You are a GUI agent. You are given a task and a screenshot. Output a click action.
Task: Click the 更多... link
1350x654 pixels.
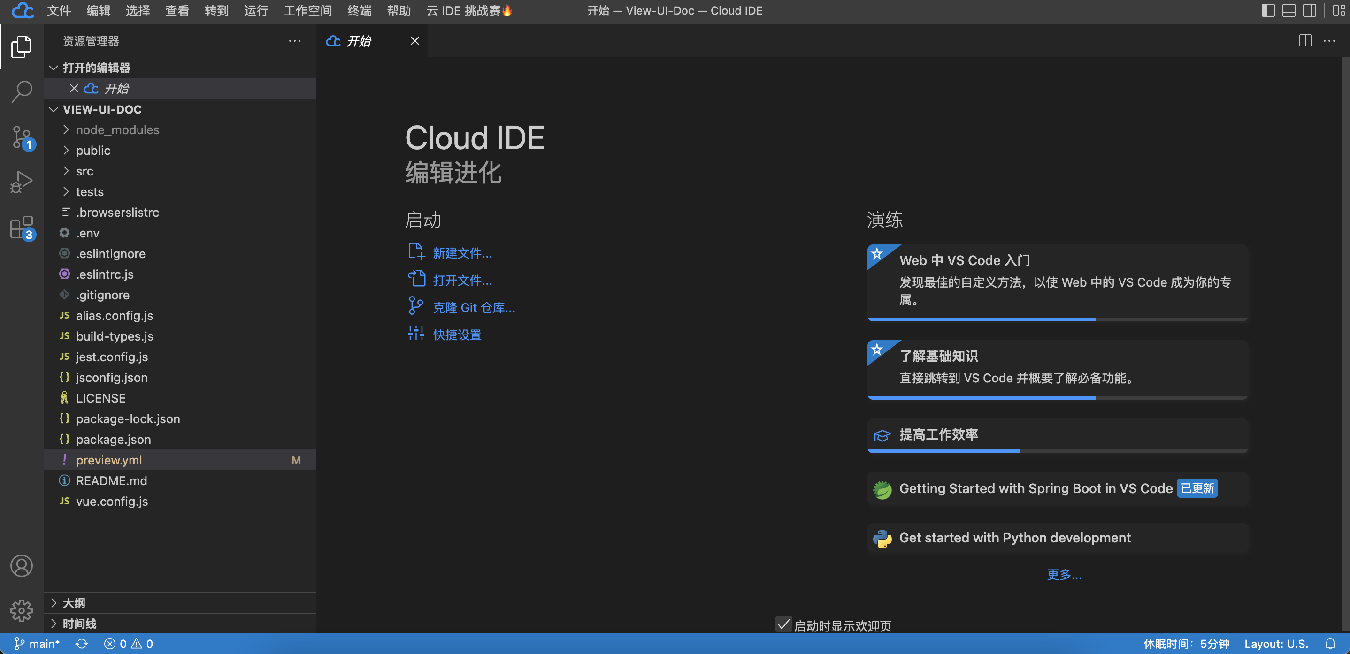[x=1064, y=574]
